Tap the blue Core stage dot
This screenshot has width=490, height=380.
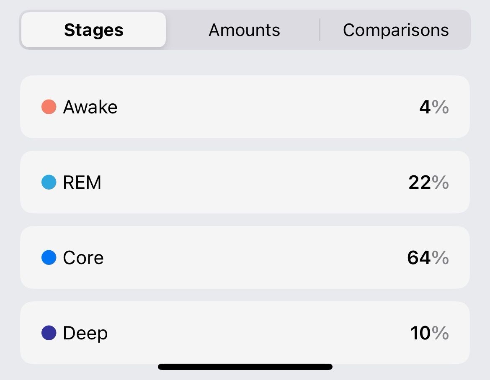tap(49, 257)
